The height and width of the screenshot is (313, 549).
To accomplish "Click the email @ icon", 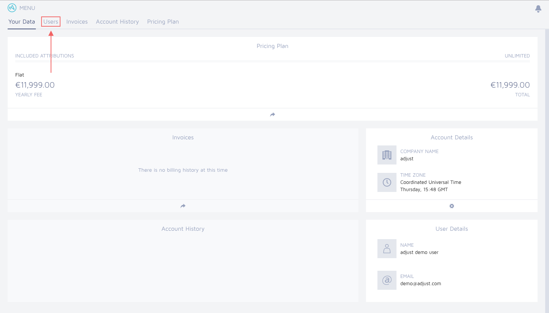I will pyautogui.click(x=387, y=280).
